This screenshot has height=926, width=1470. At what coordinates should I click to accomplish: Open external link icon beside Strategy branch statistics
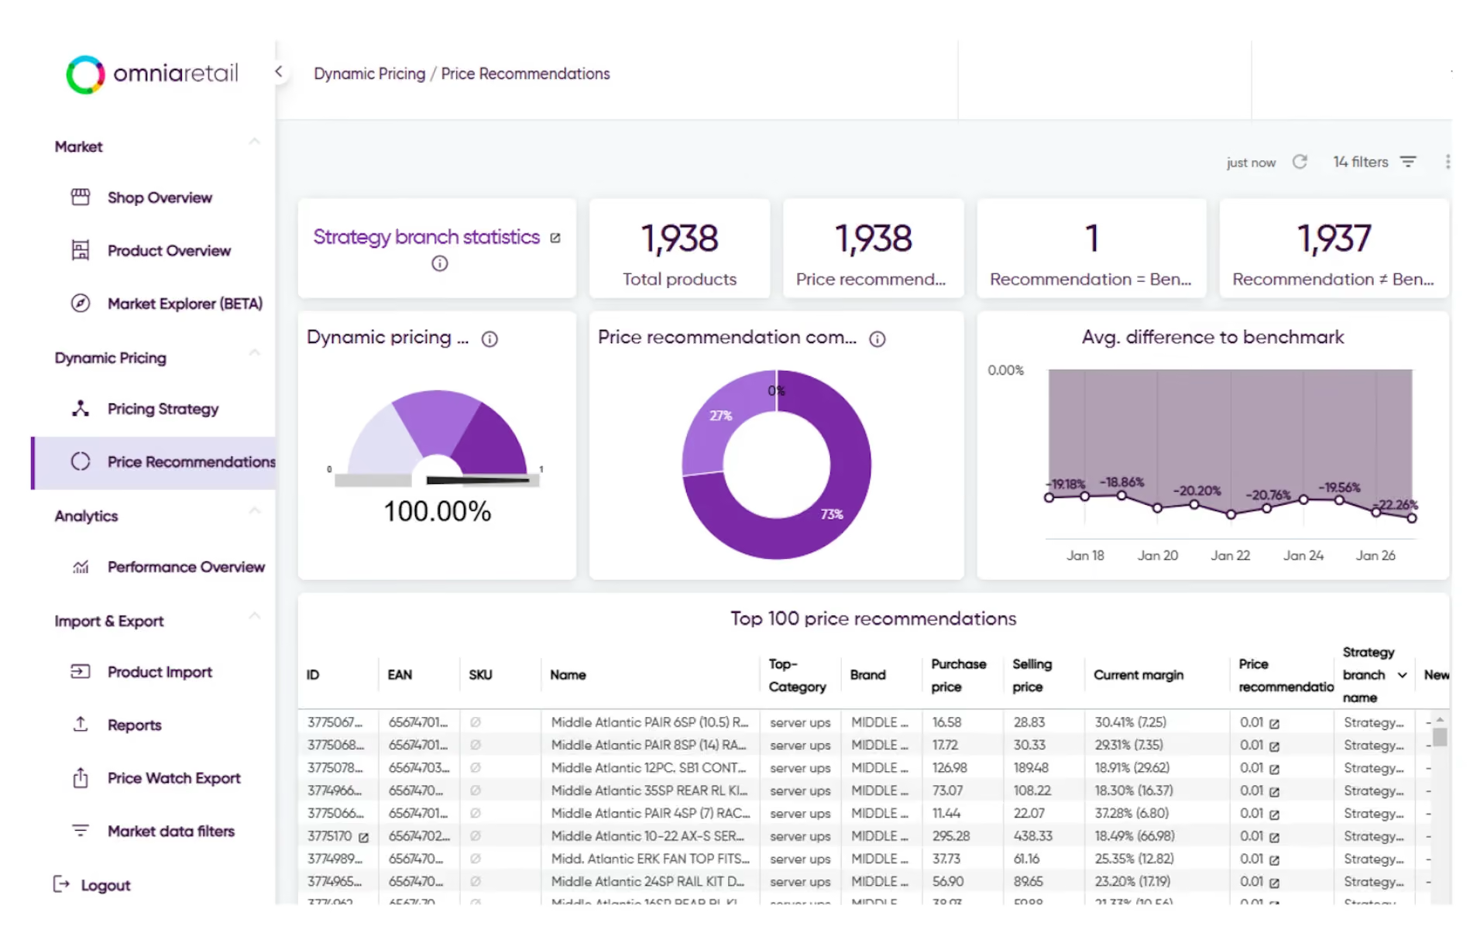click(x=555, y=238)
